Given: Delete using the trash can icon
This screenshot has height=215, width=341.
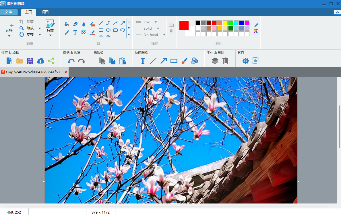Looking at the screenshot, I should tap(225, 61).
